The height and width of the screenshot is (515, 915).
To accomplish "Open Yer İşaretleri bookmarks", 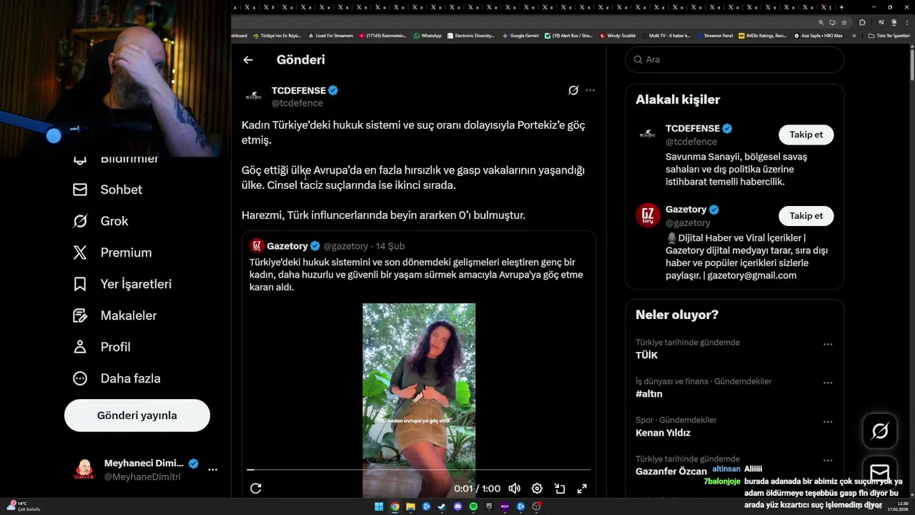I will (x=122, y=284).
